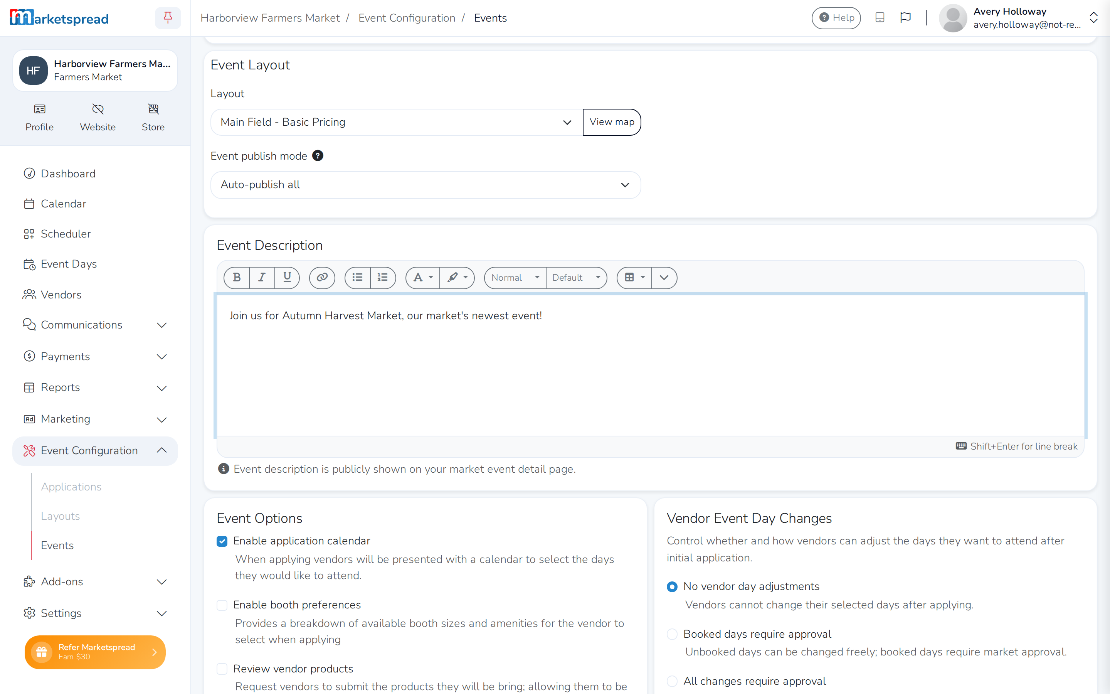Screen dimensions: 1110x694
Task: Select No vendor day adjustments
Action: pos(672,586)
